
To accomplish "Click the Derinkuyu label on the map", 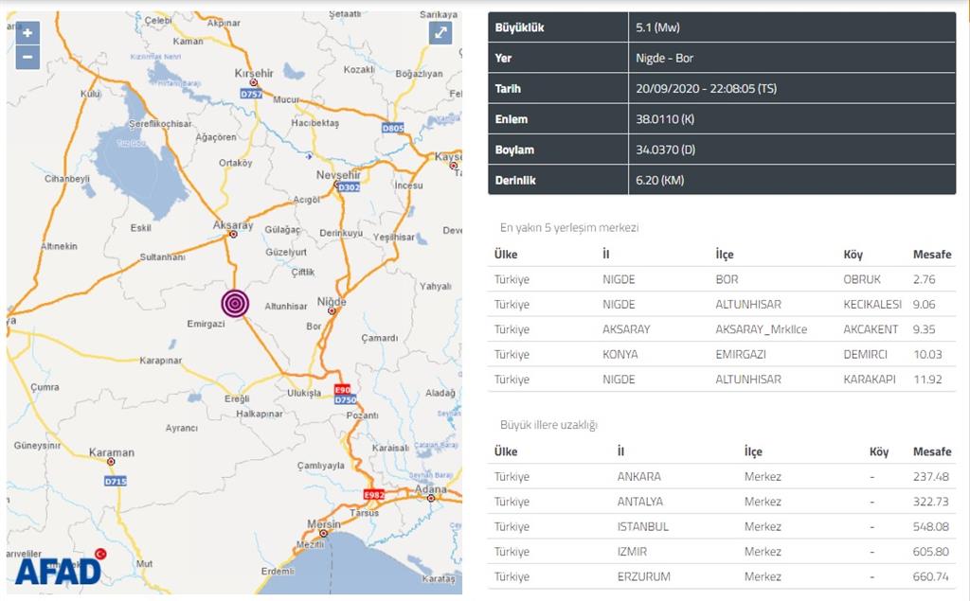I will [x=341, y=233].
